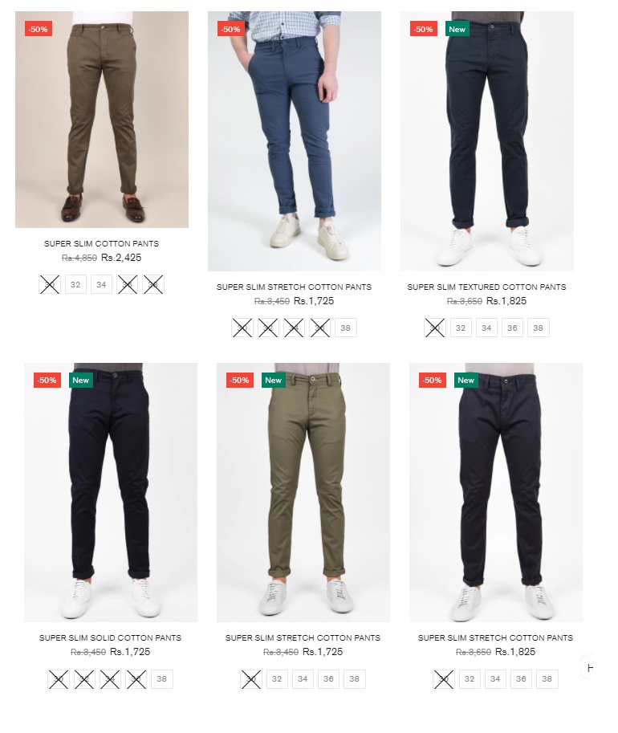Pick size 34 for Rs.1,825 stretch cotton pants
618x733 pixels.
pyautogui.click(x=495, y=678)
